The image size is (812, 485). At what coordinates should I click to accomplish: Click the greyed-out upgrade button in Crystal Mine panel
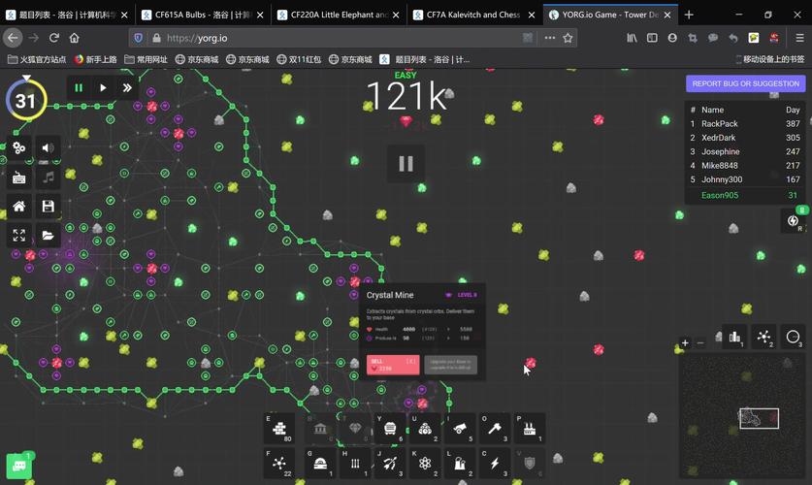[x=450, y=365]
